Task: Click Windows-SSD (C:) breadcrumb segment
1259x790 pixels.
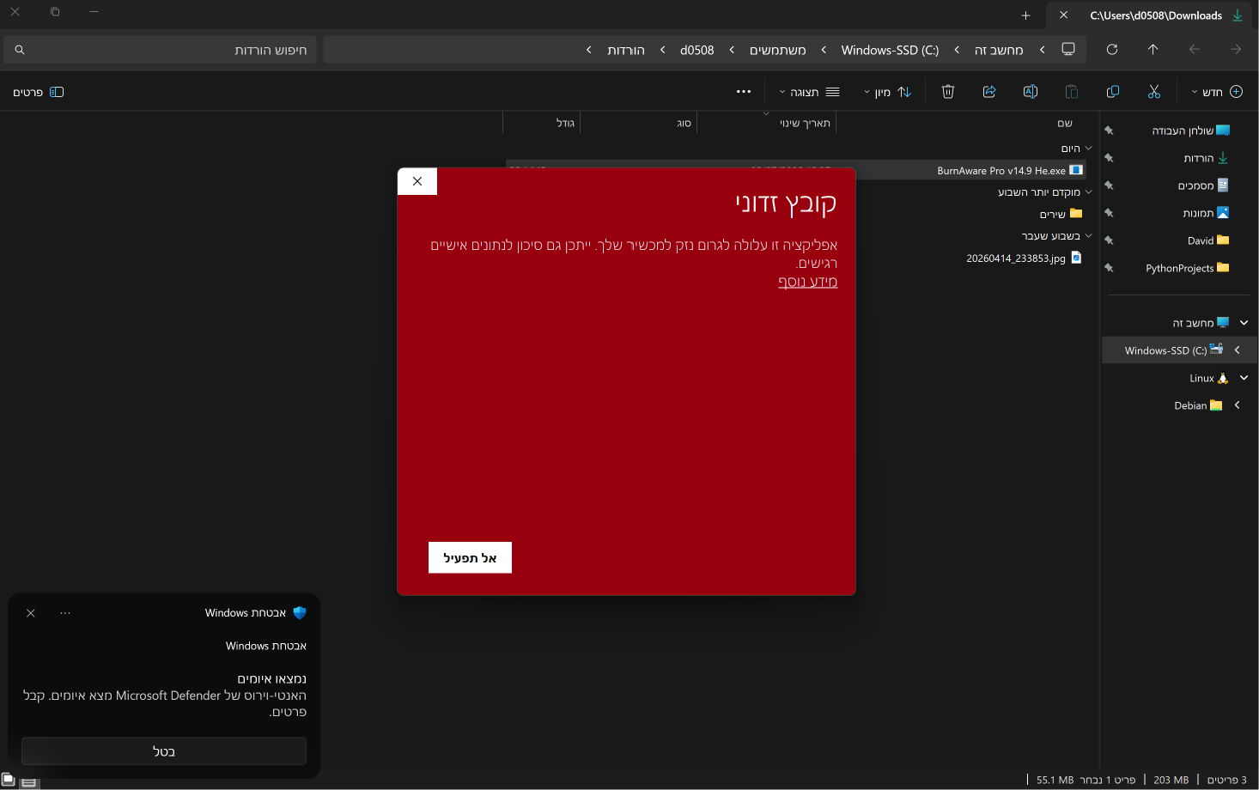Action: click(890, 50)
